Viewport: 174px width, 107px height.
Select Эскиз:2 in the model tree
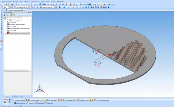[x=12, y=26]
